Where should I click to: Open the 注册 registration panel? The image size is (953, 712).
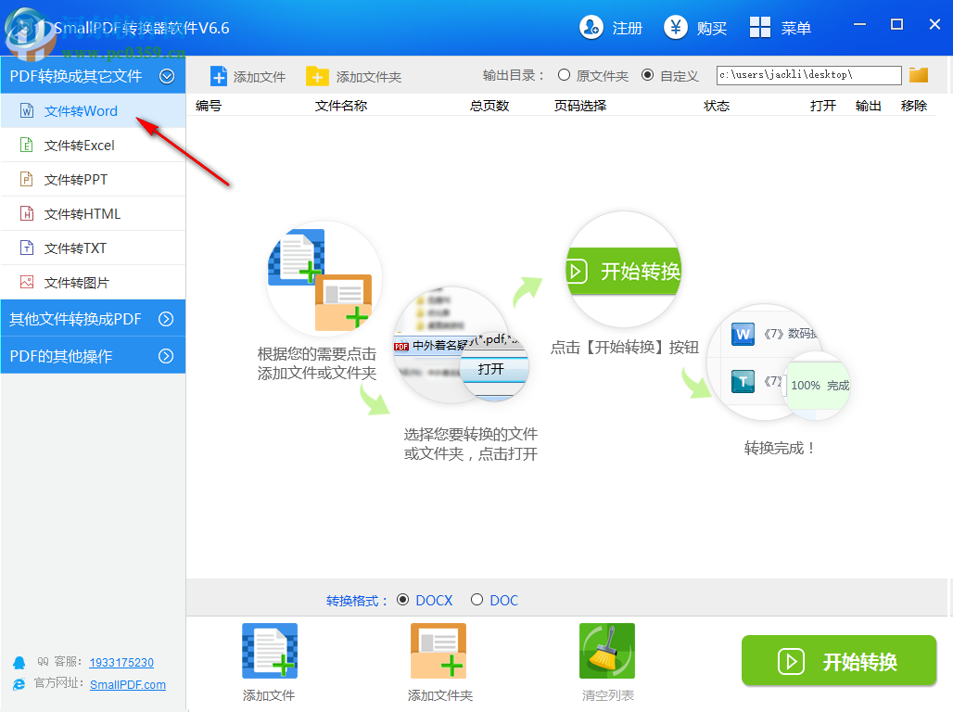pyautogui.click(x=611, y=27)
